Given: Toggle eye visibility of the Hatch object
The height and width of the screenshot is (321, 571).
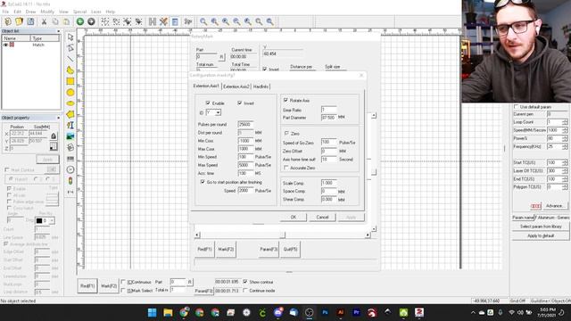Looking at the screenshot, I should (x=5, y=45).
